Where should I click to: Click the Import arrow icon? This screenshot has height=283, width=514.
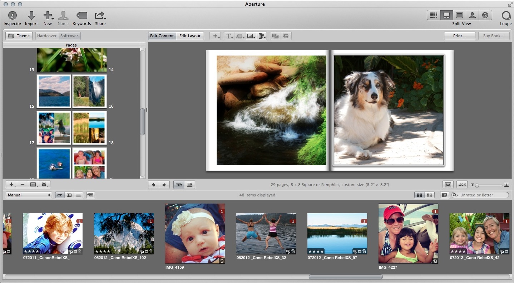click(31, 16)
